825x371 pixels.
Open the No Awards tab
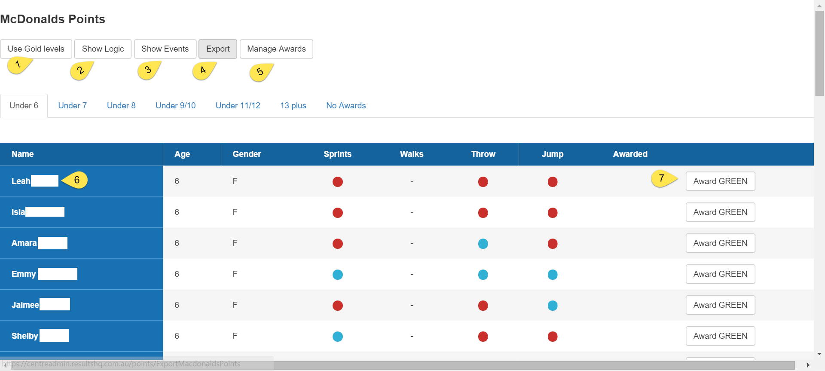tap(346, 106)
